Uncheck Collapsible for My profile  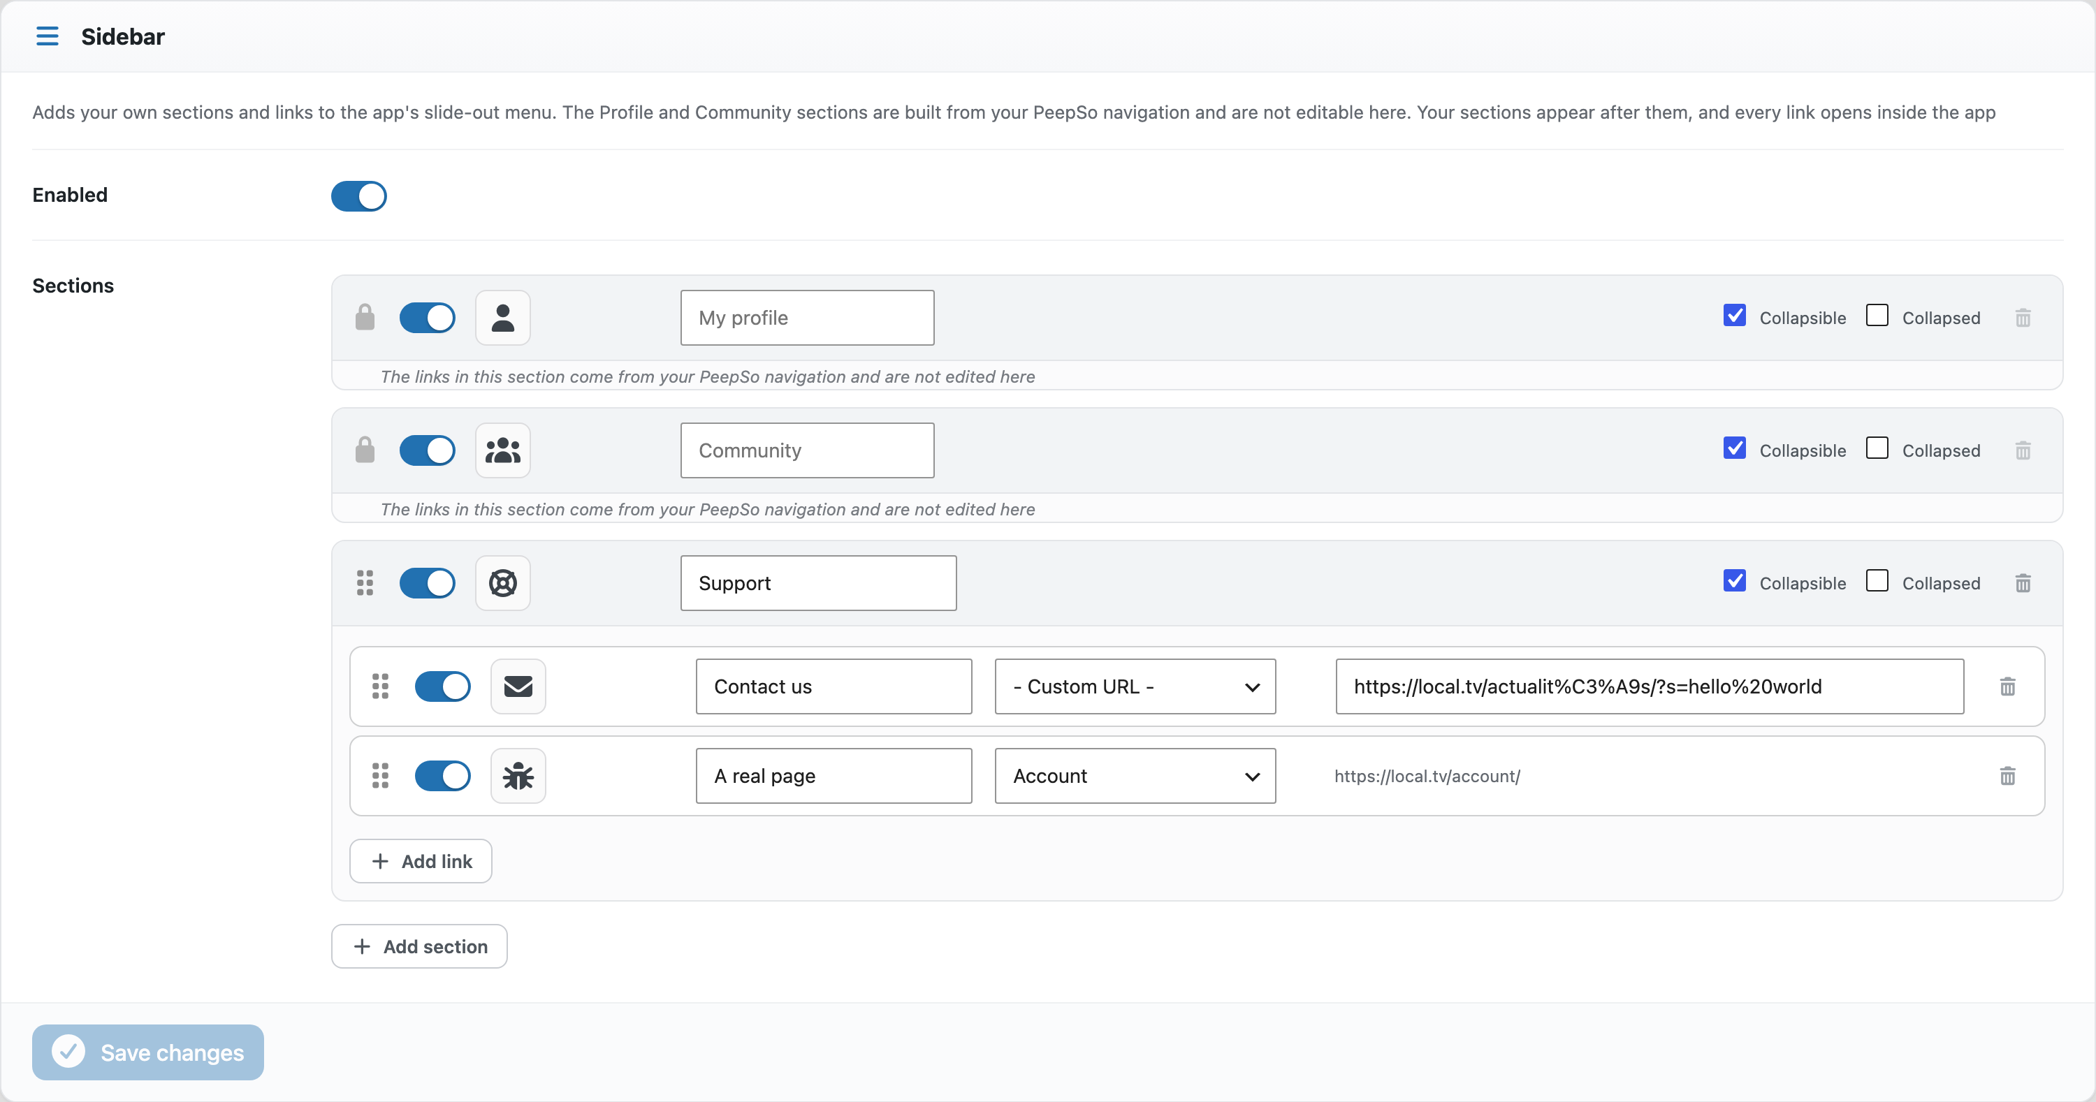1735,316
